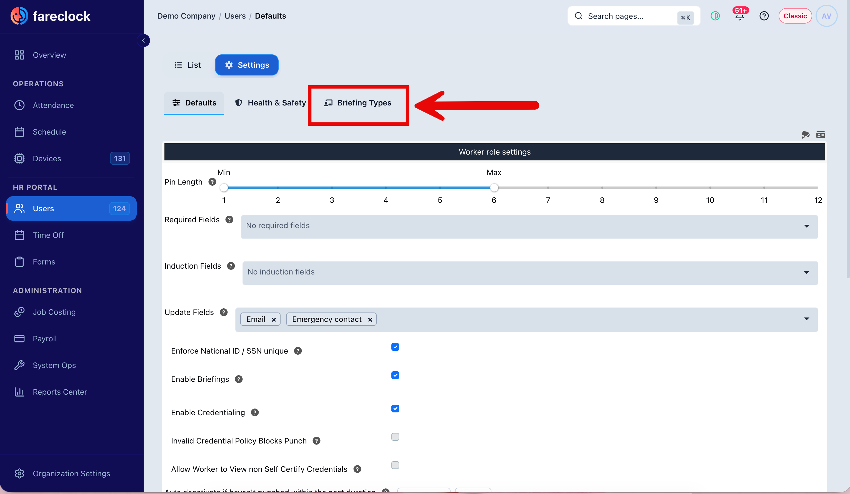850x494 pixels.
Task: Expand the Update Fields dropdown arrow
Action: coord(806,319)
